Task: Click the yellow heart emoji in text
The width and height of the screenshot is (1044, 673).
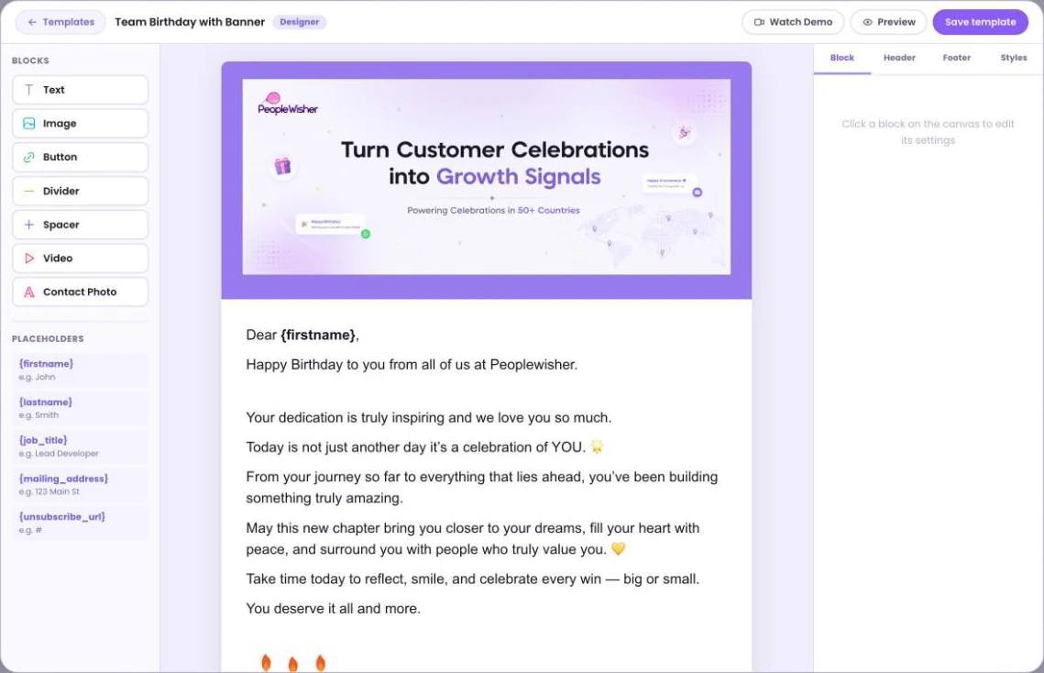Action: pyautogui.click(x=618, y=549)
